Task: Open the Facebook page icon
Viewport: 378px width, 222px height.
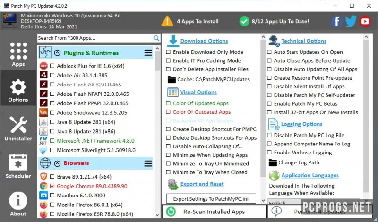Action: click(x=336, y=21)
